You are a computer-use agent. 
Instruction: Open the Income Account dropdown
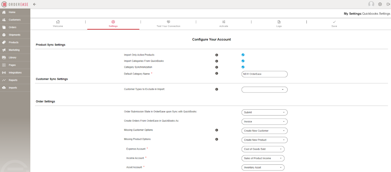point(263,158)
